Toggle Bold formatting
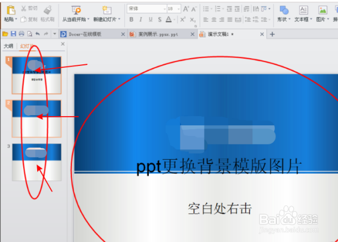The height and width of the screenshot is (242, 338). click(131, 19)
